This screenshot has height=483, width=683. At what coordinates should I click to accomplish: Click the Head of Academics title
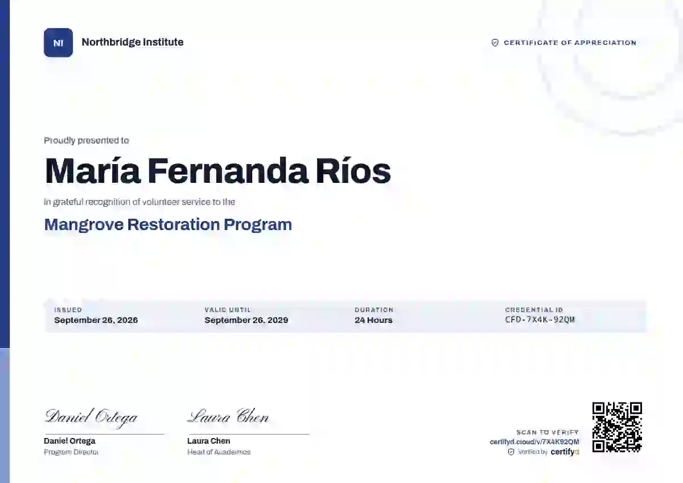(219, 452)
